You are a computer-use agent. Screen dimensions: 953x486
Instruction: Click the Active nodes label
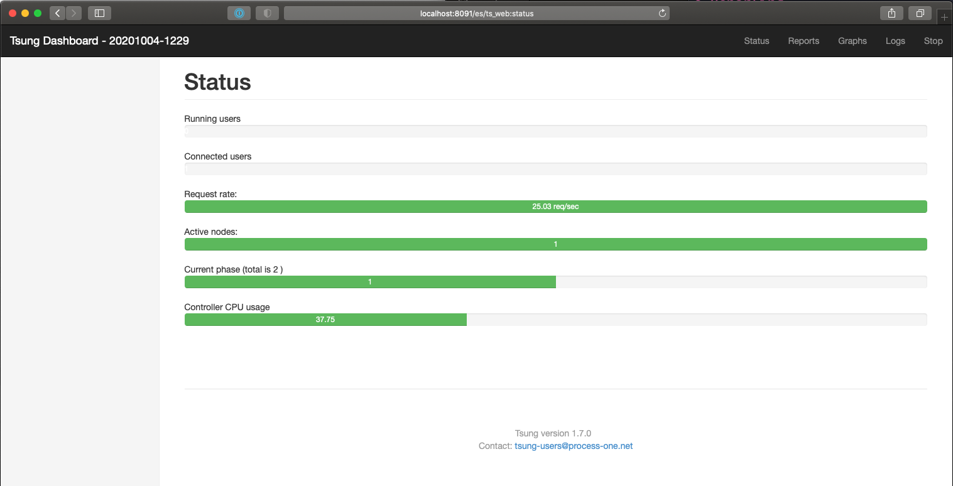click(210, 232)
